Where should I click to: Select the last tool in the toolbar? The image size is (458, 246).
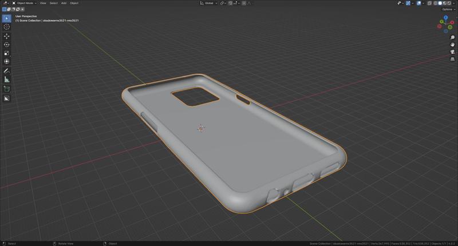point(6,98)
